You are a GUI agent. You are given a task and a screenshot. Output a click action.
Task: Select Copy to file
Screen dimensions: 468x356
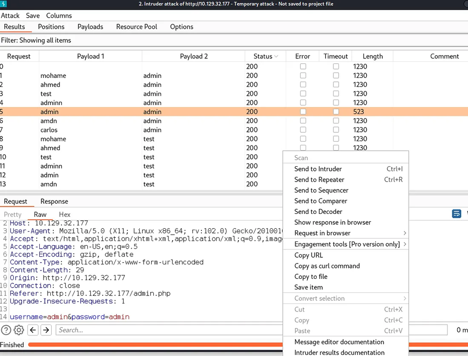346,277
